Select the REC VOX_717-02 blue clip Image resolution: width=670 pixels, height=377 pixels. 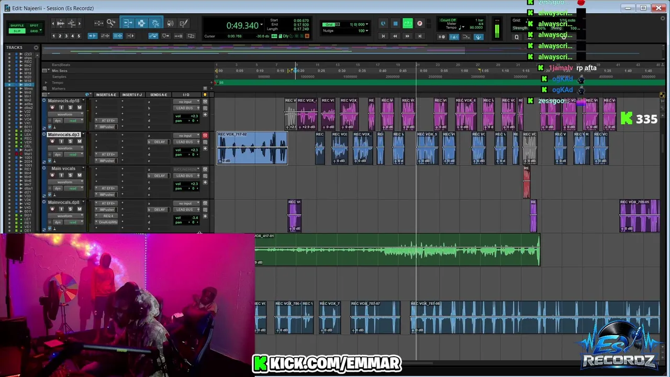coord(252,148)
